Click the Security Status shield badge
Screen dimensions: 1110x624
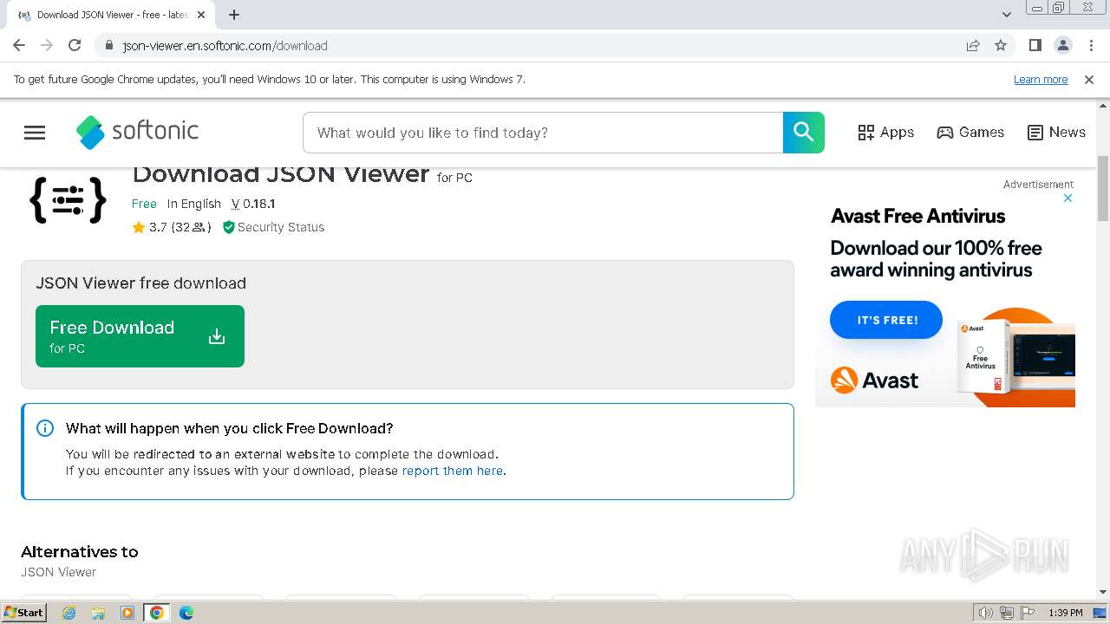click(x=273, y=227)
